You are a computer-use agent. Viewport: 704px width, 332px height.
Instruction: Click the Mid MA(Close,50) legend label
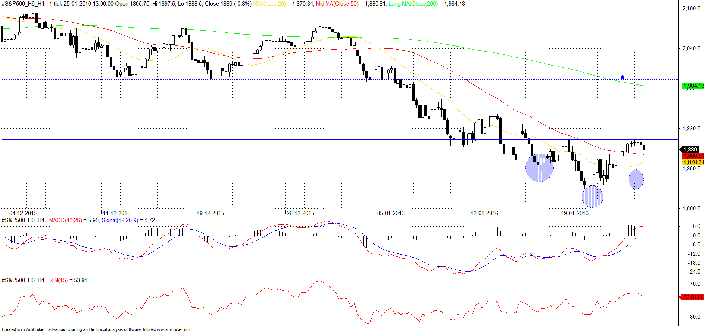[x=337, y=4]
